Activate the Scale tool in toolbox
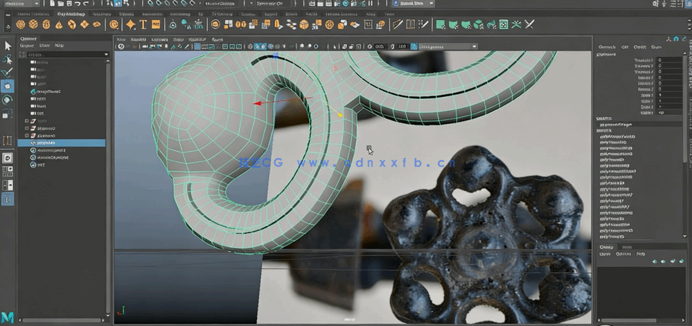 tap(8, 114)
